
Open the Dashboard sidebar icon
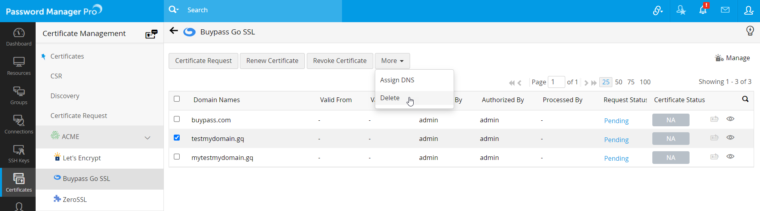pyautogui.click(x=19, y=37)
